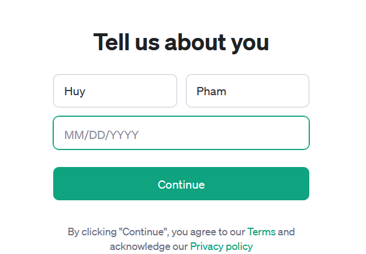The width and height of the screenshot is (366, 254).
Task: Click the "acknowledge our" footer text
Action: [x=149, y=246]
